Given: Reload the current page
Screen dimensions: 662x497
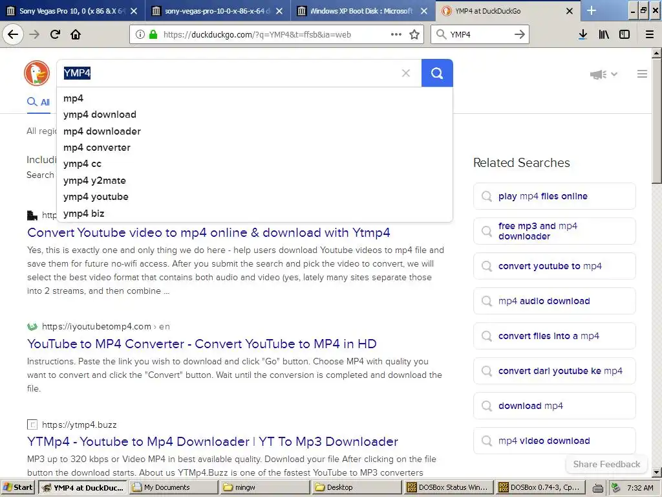Looking at the screenshot, I should coord(55,34).
